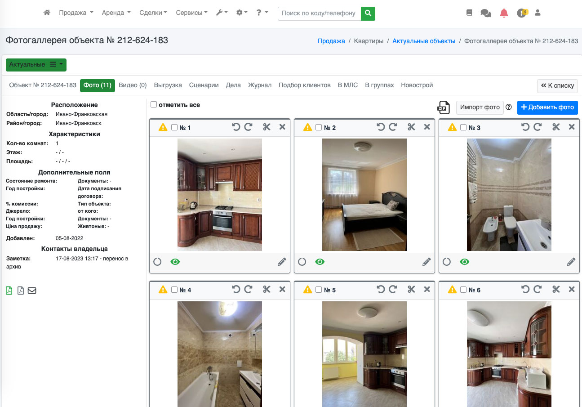Image resolution: width=582 pixels, height=407 pixels.
Task: Click the Добавить фото button
Action: click(x=547, y=107)
